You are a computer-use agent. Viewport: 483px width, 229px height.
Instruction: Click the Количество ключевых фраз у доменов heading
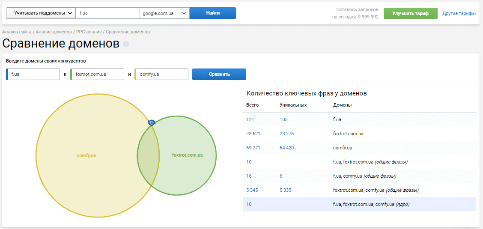coord(307,94)
